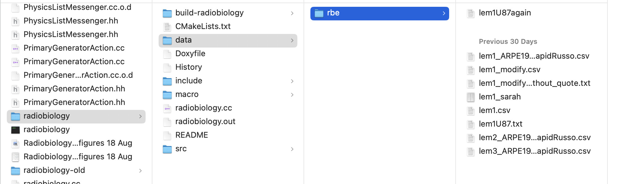This screenshot has height=184, width=622.
Task: Select the data folder row
Action: click(x=228, y=40)
